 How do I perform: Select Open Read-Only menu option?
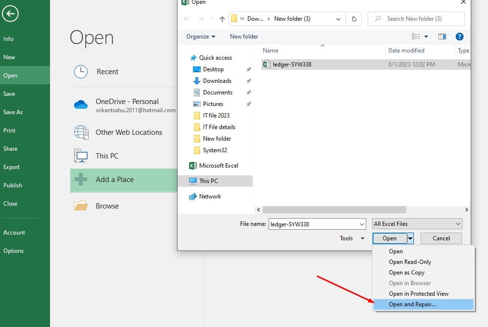(410, 262)
